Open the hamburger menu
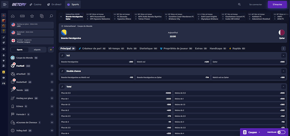 point(5,5)
